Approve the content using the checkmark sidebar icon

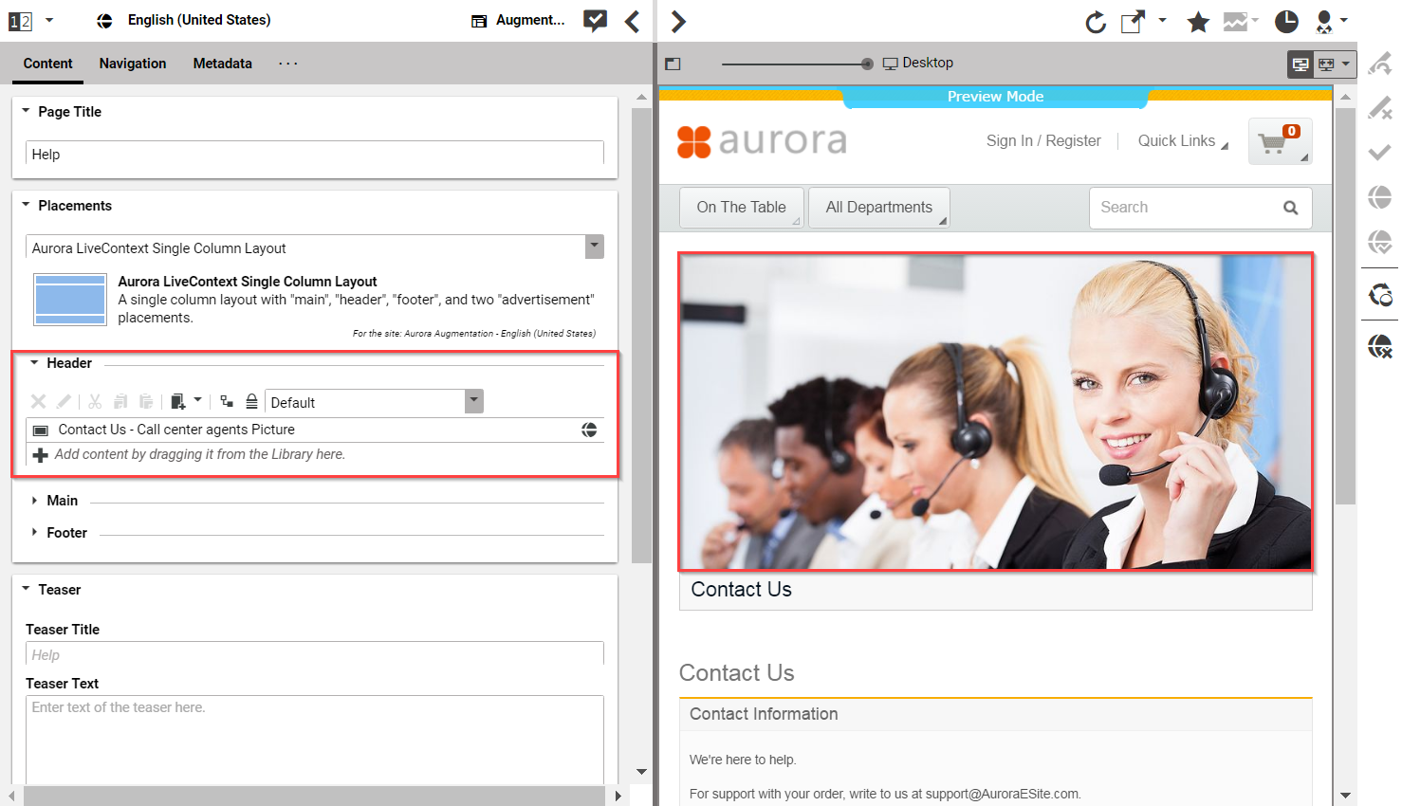click(x=1380, y=151)
